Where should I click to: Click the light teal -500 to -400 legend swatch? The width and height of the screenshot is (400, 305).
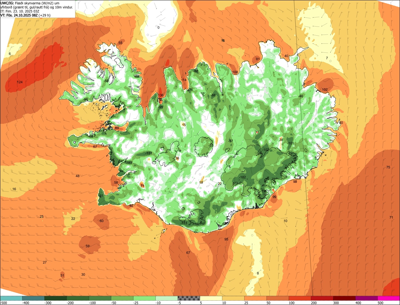[x=11, y=298]
